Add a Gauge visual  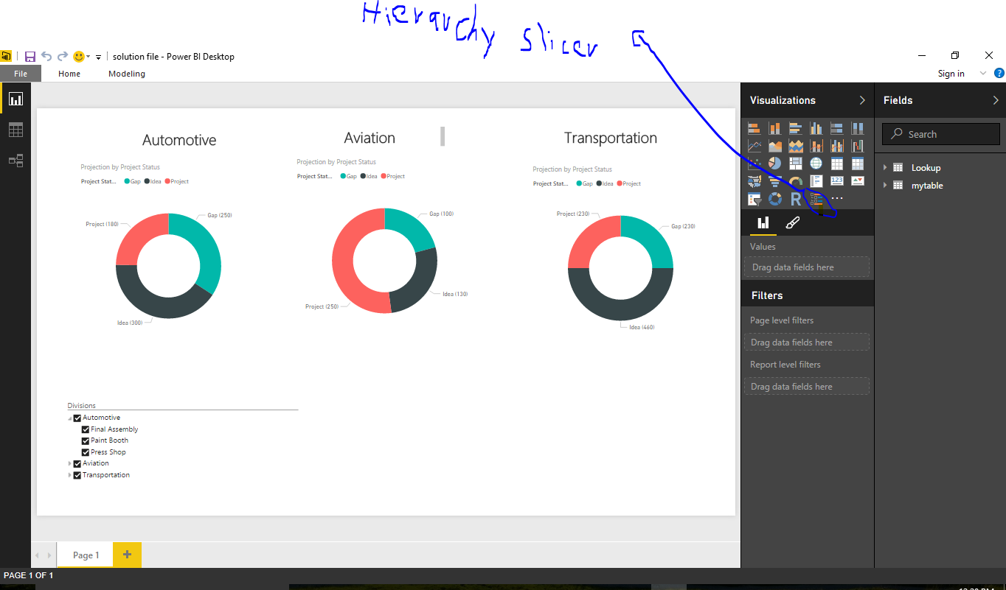click(x=795, y=181)
